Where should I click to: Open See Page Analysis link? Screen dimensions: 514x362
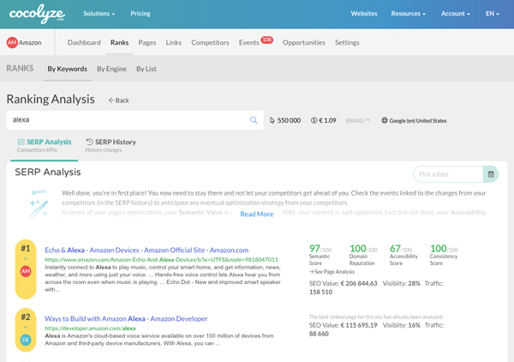tap(332, 272)
